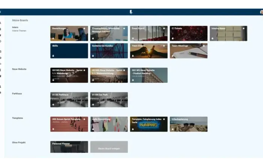Open the Agile Entwicklung board
The height and width of the screenshot is (166, 263).
click(x=109, y=124)
